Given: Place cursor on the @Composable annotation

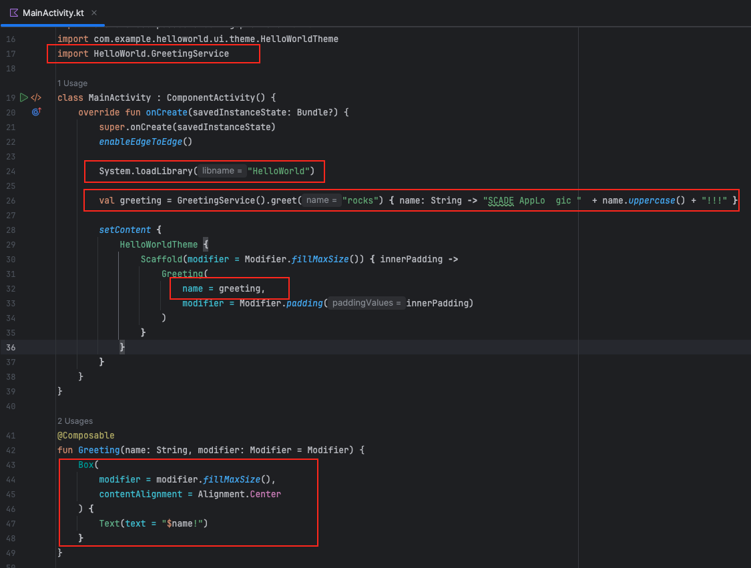Looking at the screenshot, I should click(x=85, y=435).
